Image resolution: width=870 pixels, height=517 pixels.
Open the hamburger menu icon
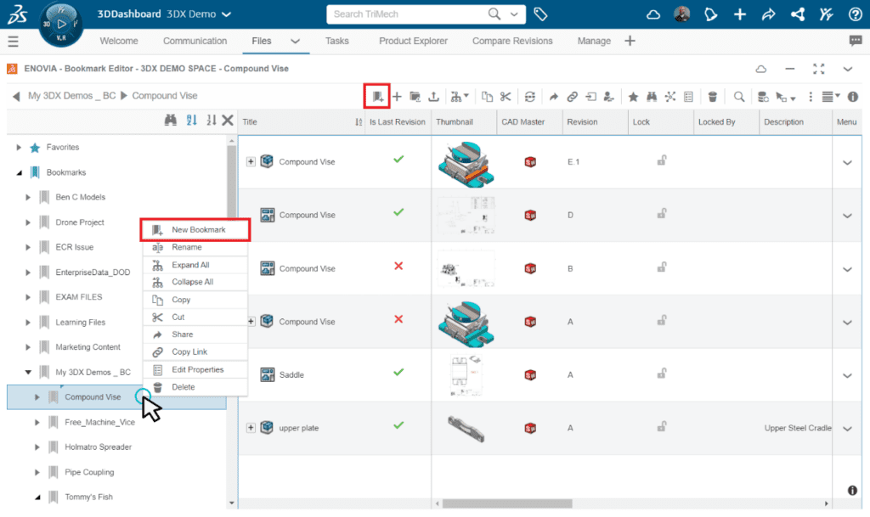click(14, 41)
